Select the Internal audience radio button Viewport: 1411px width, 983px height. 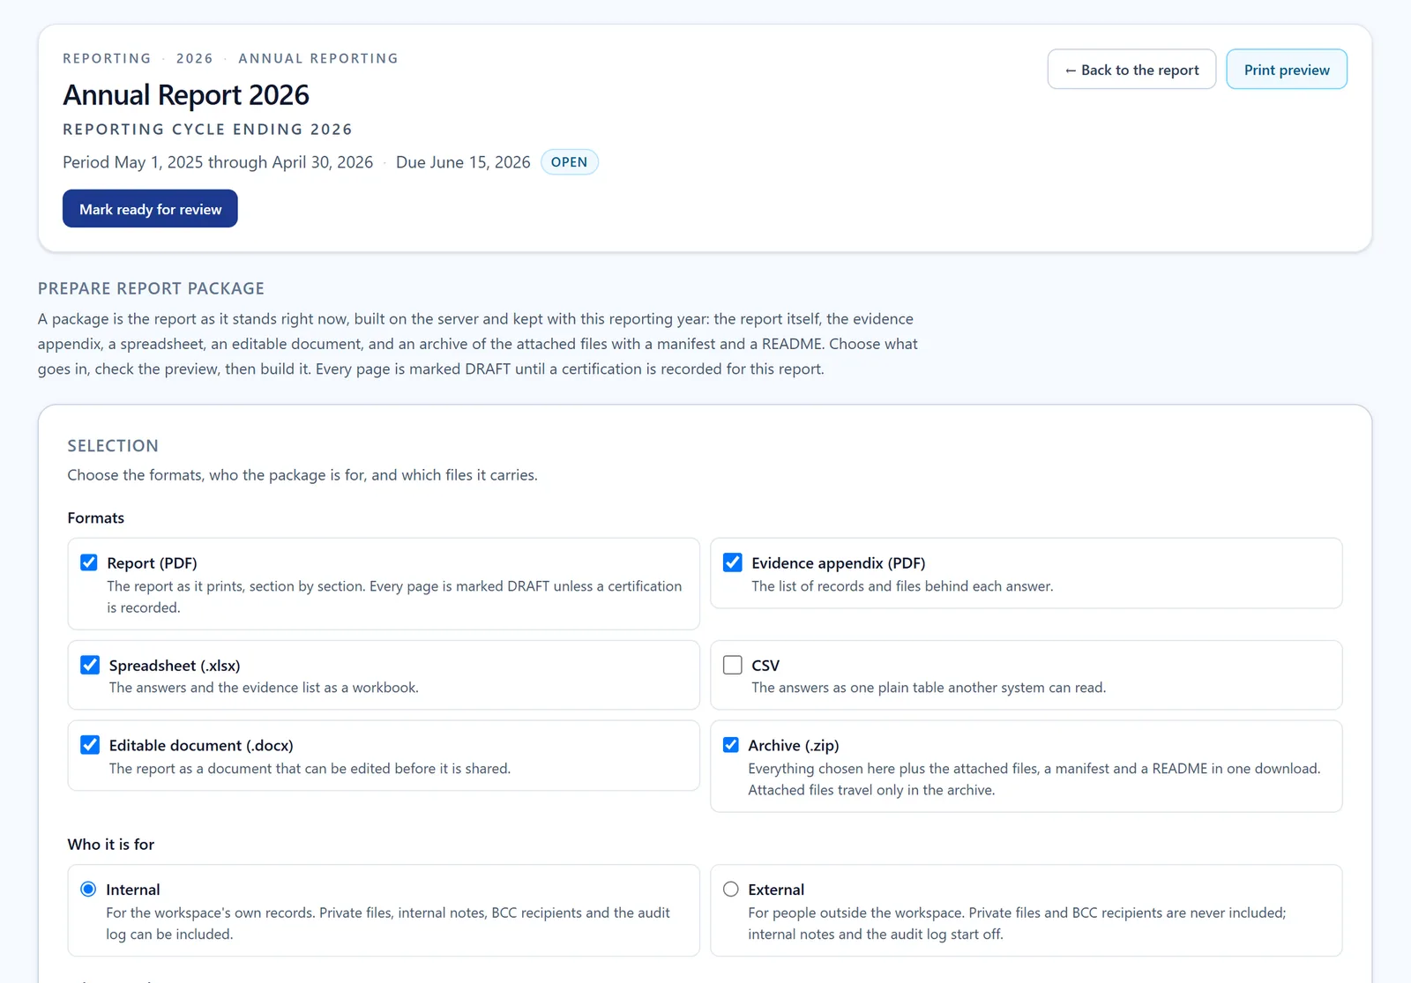[x=88, y=889]
